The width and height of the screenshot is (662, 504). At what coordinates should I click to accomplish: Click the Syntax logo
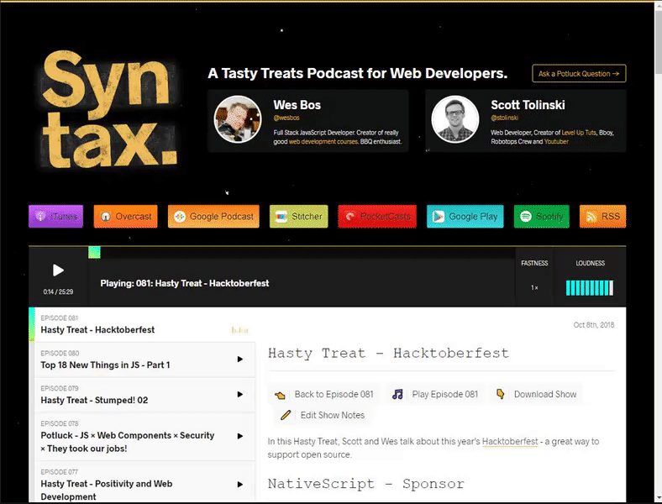109,109
